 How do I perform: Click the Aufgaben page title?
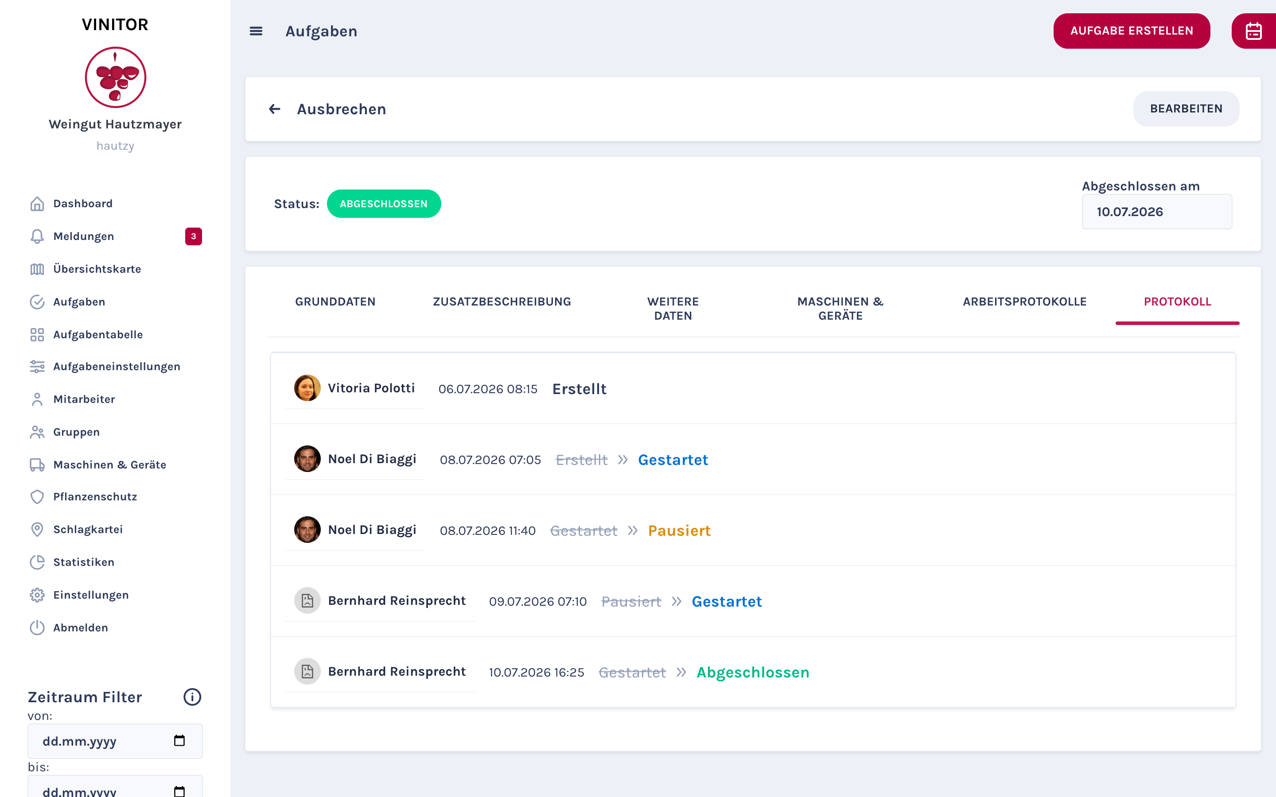coord(321,31)
